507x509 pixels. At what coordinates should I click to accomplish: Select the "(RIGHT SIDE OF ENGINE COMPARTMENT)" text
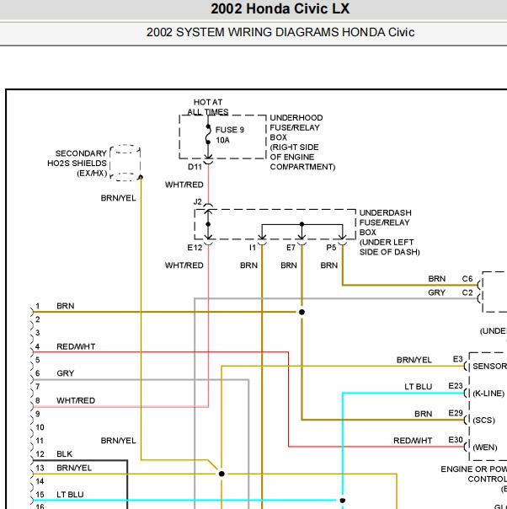(302, 157)
